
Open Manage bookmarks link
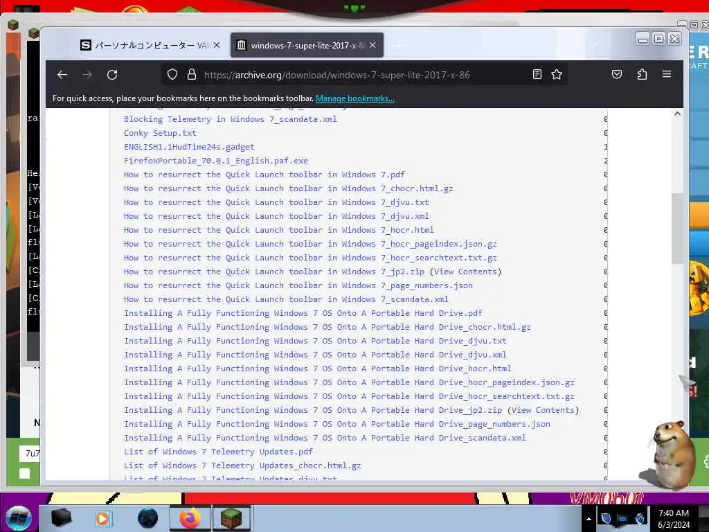[355, 98]
